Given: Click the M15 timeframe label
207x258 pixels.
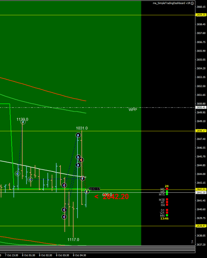Looking at the screenshot, I should click(162, 194).
